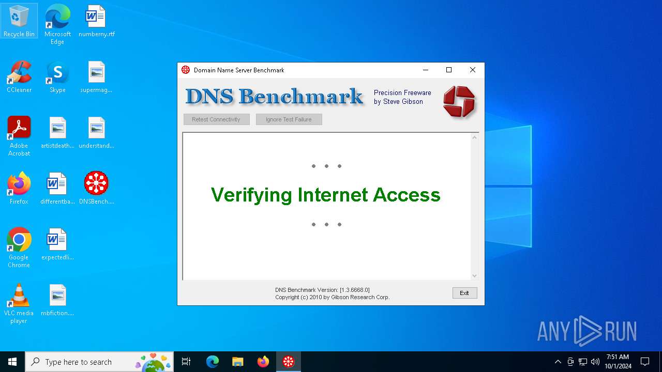Select the artistdeath... image file
The height and width of the screenshot is (372, 662).
tap(57, 133)
